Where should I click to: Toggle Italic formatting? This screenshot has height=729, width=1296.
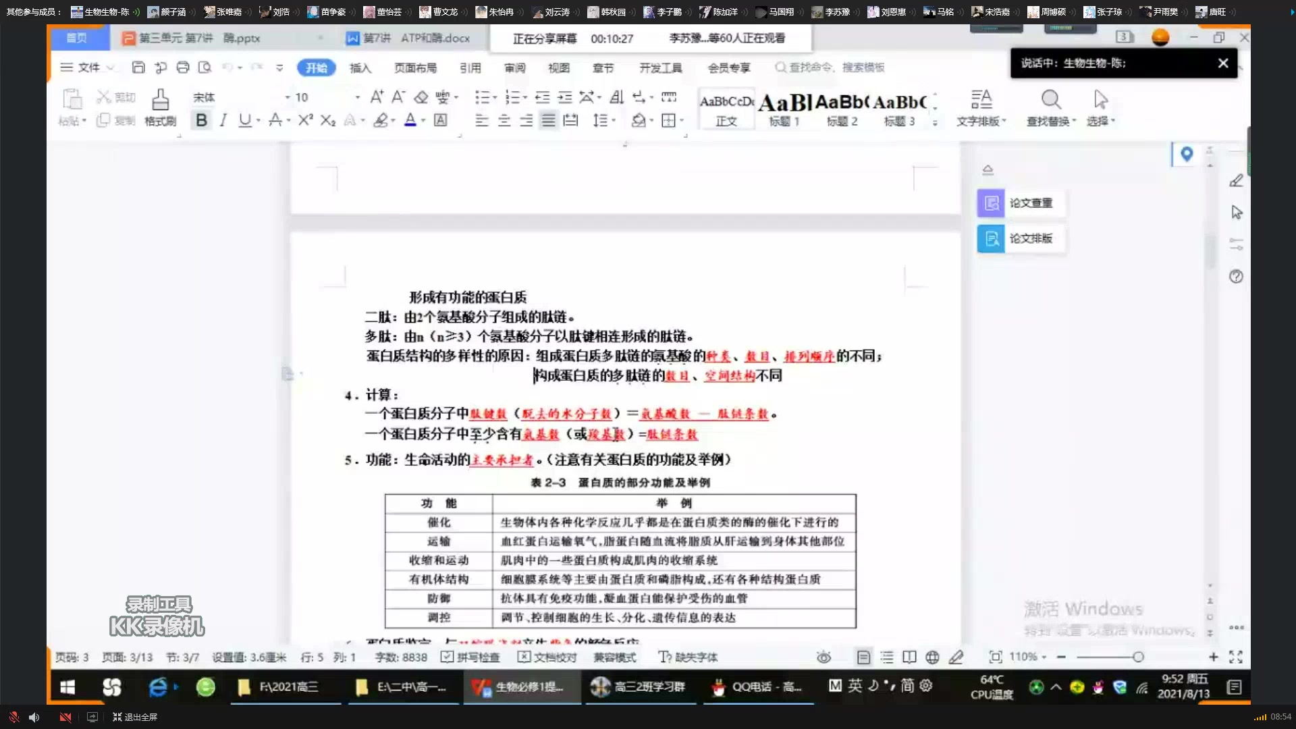(223, 120)
